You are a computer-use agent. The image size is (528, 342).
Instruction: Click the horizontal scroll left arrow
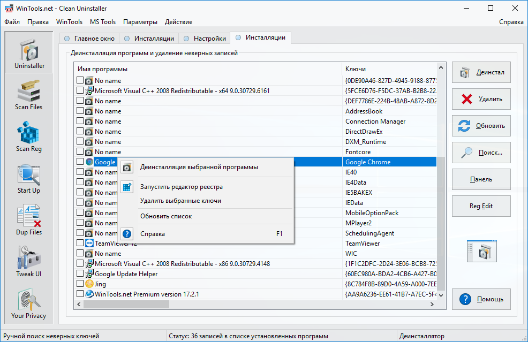tap(79, 305)
